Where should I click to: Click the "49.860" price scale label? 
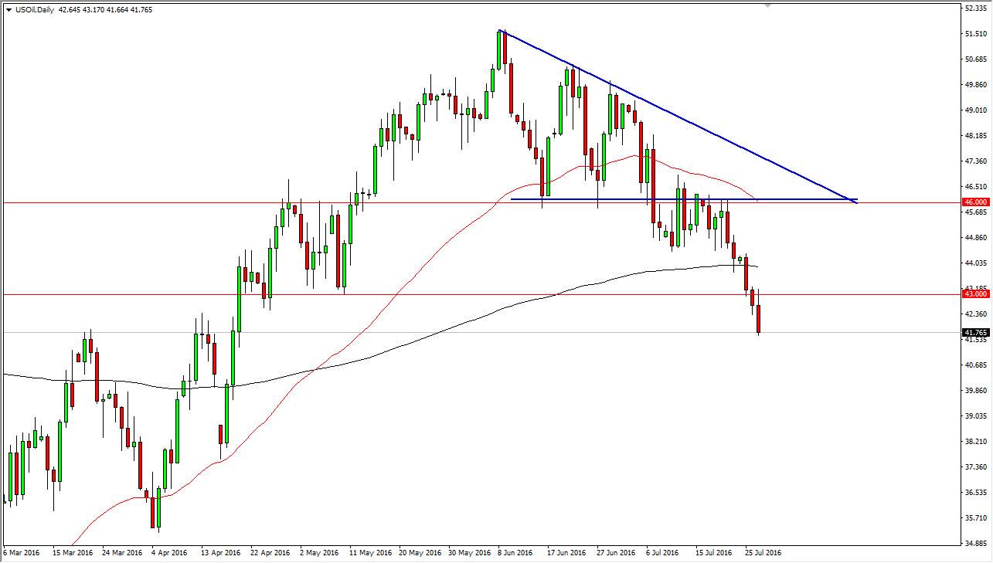tap(974, 85)
